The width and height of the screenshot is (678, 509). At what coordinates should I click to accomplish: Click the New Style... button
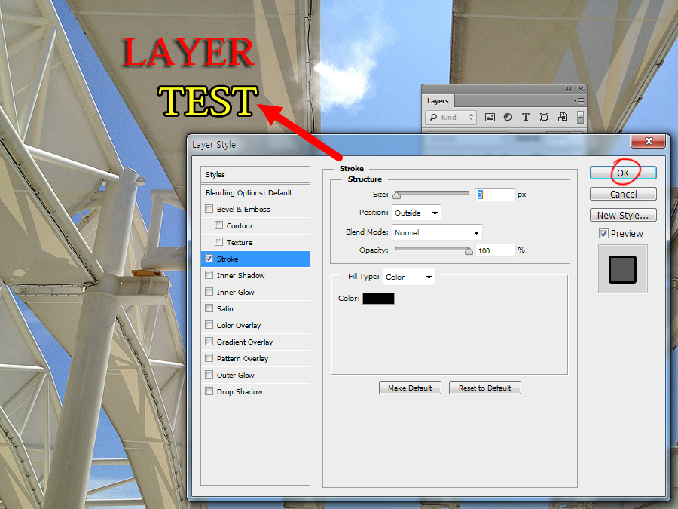coord(623,215)
